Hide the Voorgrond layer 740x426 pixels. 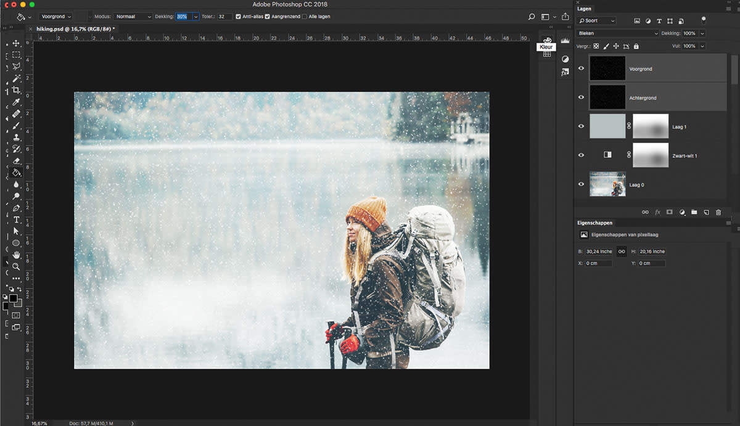click(x=581, y=68)
